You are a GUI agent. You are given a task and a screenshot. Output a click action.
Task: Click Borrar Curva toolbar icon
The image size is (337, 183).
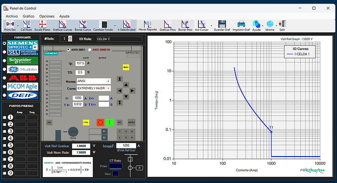pyautogui.click(x=83, y=26)
